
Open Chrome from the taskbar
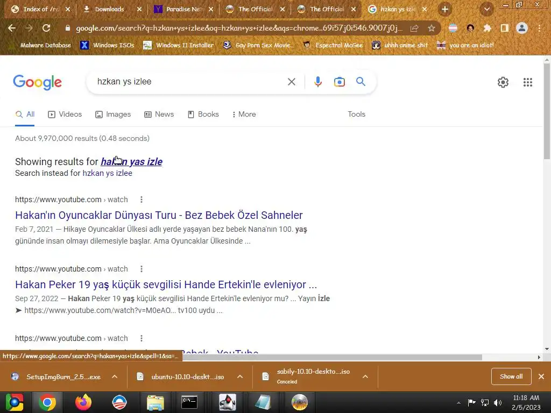[x=47, y=402]
